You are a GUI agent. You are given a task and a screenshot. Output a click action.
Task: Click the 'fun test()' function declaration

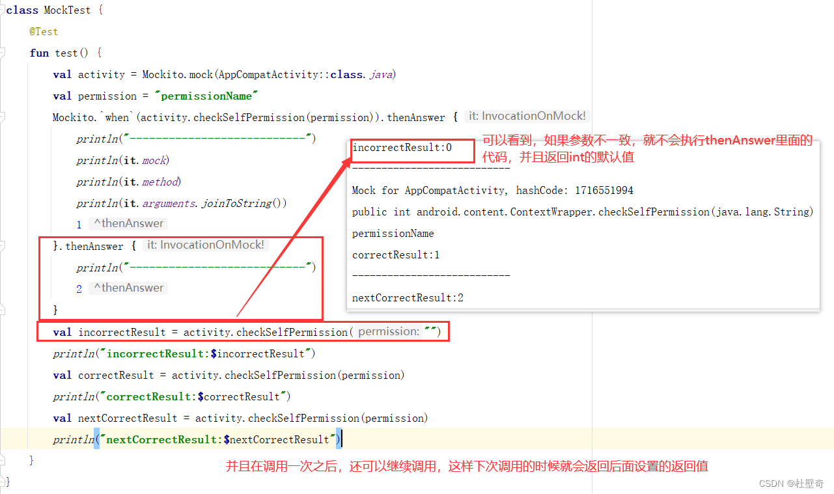pos(66,53)
